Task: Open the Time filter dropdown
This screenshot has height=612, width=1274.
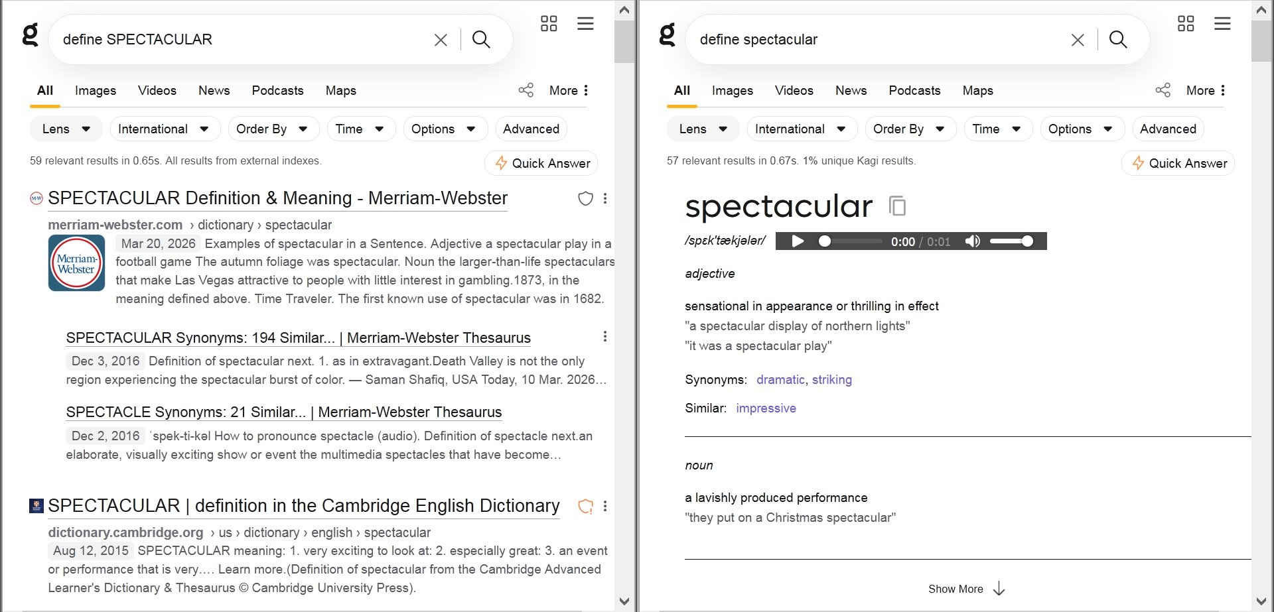Action: [360, 129]
